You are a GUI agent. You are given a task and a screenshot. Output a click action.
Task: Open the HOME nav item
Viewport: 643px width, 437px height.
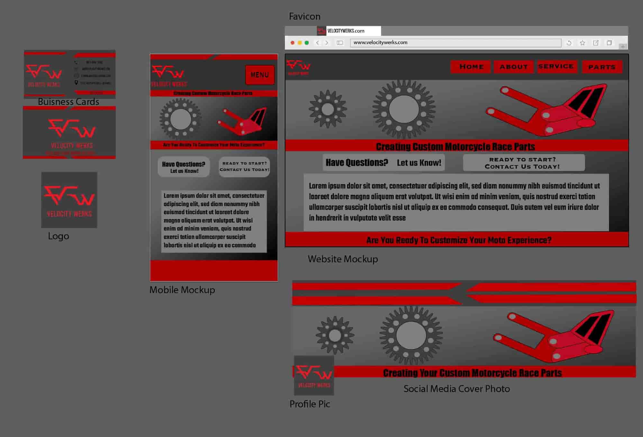tap(471, 67)
